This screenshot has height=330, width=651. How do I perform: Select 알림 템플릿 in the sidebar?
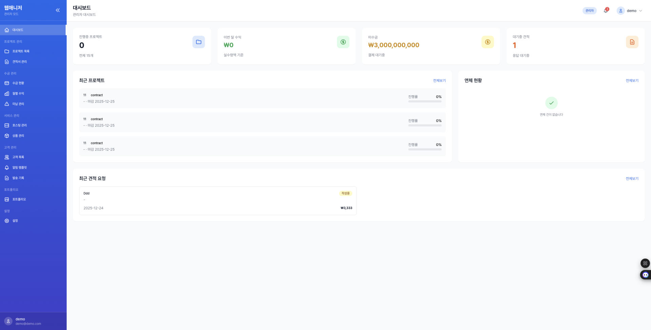tap(19, 167)
